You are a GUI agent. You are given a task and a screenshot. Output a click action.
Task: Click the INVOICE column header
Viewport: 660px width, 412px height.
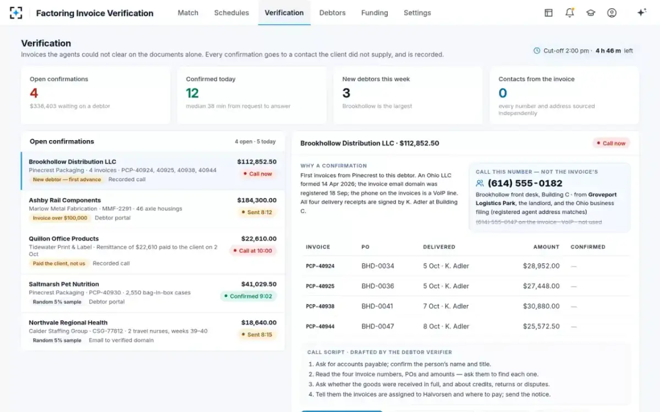[x=318, y=247]
